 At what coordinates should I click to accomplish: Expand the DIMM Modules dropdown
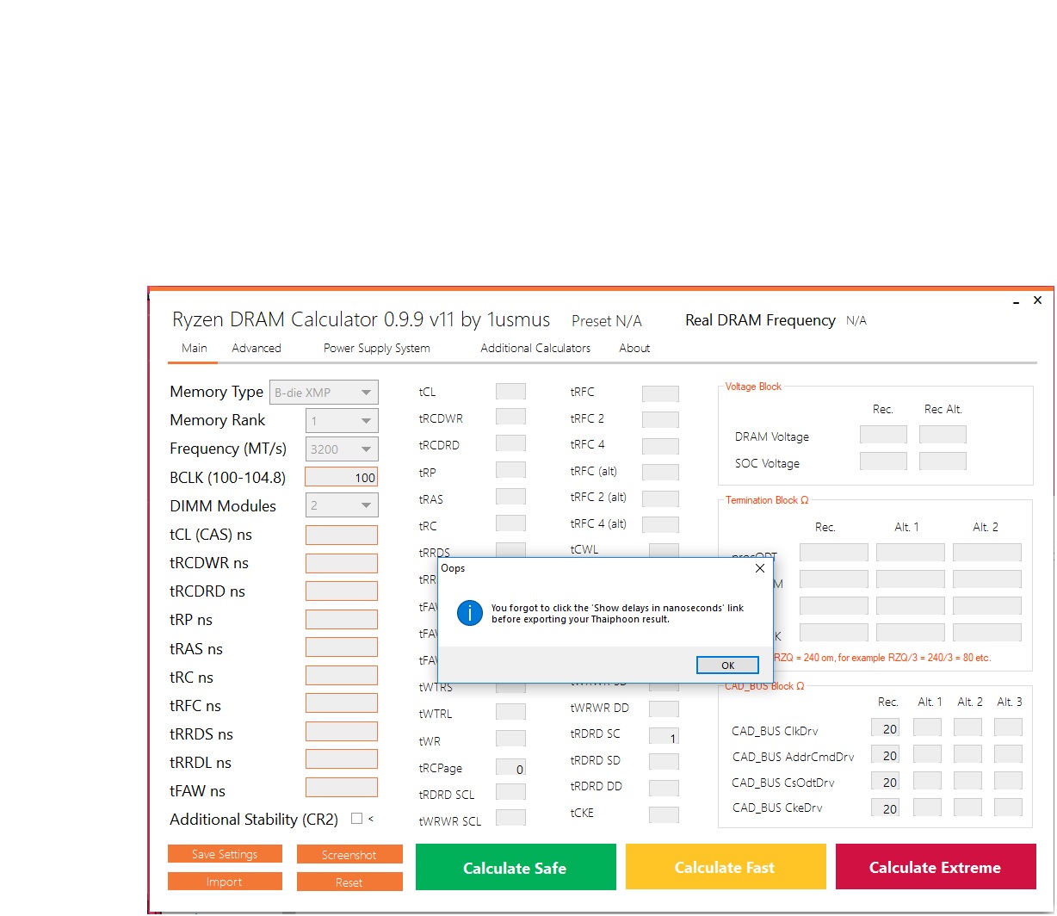(342, 506)
